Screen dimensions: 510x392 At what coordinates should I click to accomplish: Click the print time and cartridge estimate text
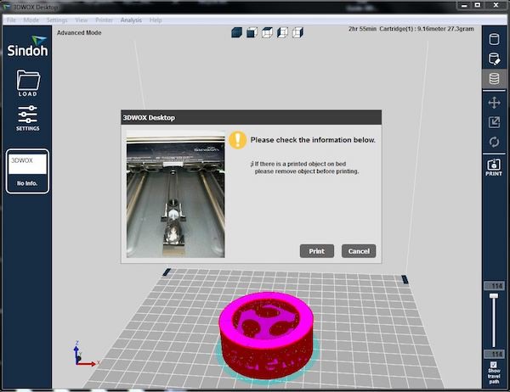click(411, 29)
